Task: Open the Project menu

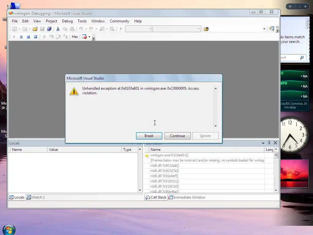Action: (51, 21)
